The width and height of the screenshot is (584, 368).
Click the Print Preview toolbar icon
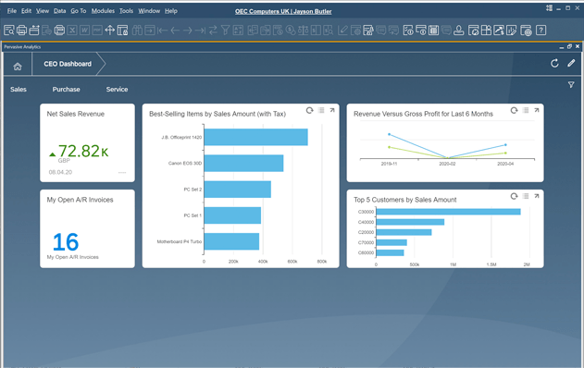click(9, 31)
